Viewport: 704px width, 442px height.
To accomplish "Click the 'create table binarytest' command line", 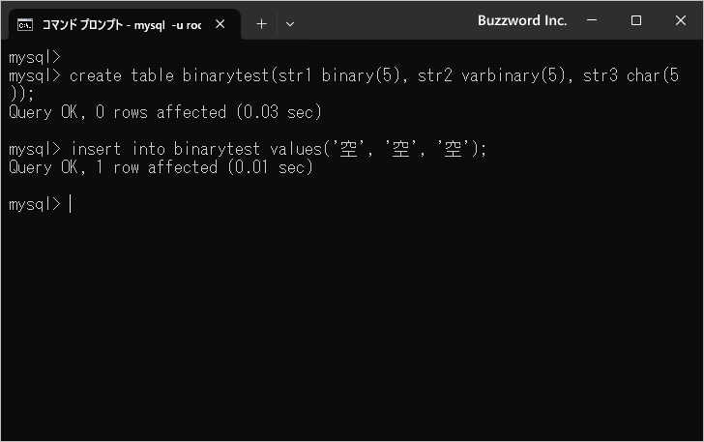I will [172, 75].
